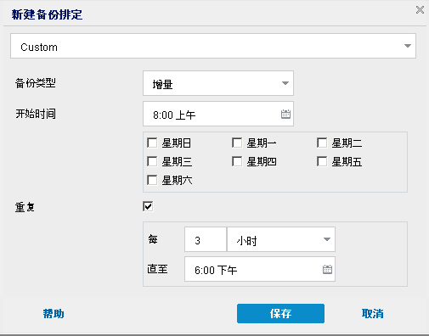The height and width of the screenshot is (336, 429).
Task: Open the start time picker icon
Action: (x=285, y=114)
